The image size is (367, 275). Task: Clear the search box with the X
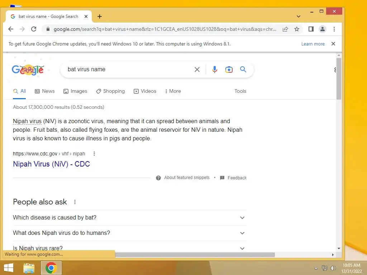pos(197,69)
